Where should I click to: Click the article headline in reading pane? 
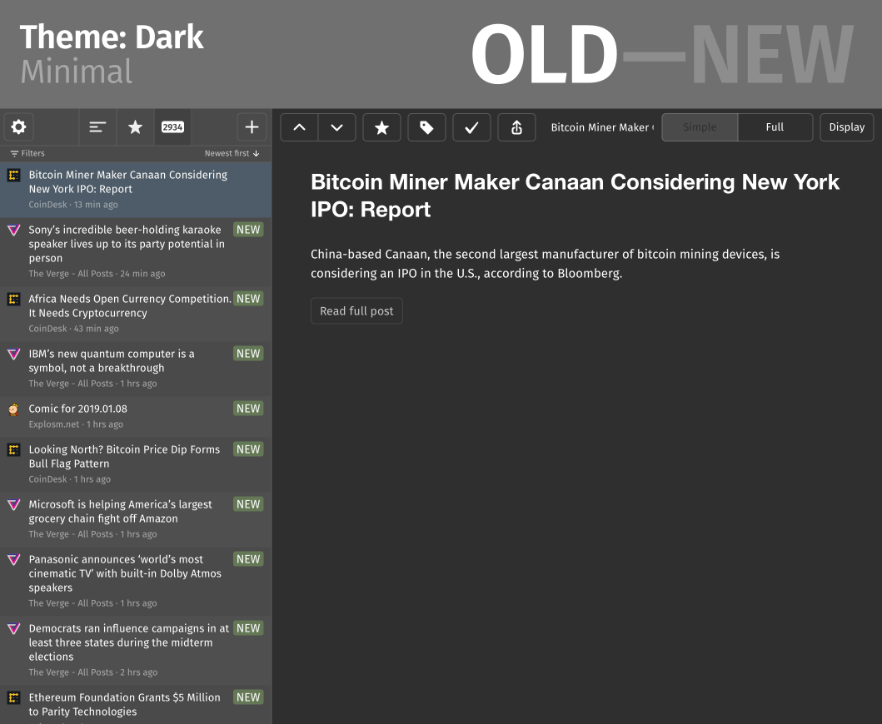point(575,196)
